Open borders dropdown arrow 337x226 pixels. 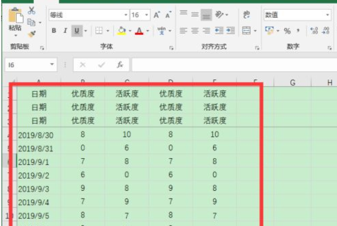click(108, 31)
